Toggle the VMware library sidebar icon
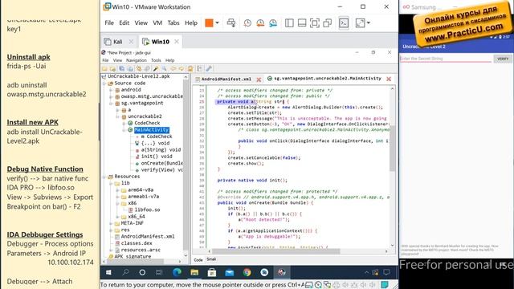This screenshot has height=289, width=514. point(289,23)
